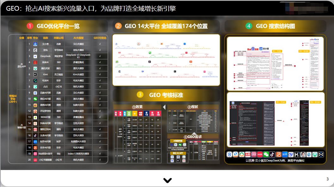The width and height of the screenshot is (334, 187).
Task: Click the DeepSeek whale icon in table row 3
Action: [x=35, y=56]
